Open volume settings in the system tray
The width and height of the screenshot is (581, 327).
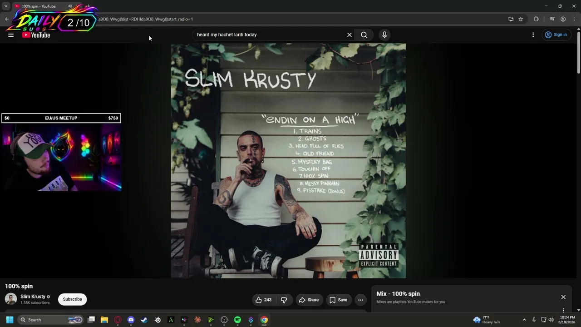551,320
